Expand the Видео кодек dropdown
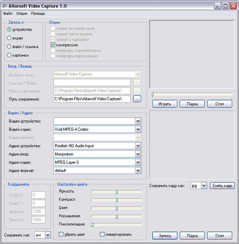 click(138, 129)
